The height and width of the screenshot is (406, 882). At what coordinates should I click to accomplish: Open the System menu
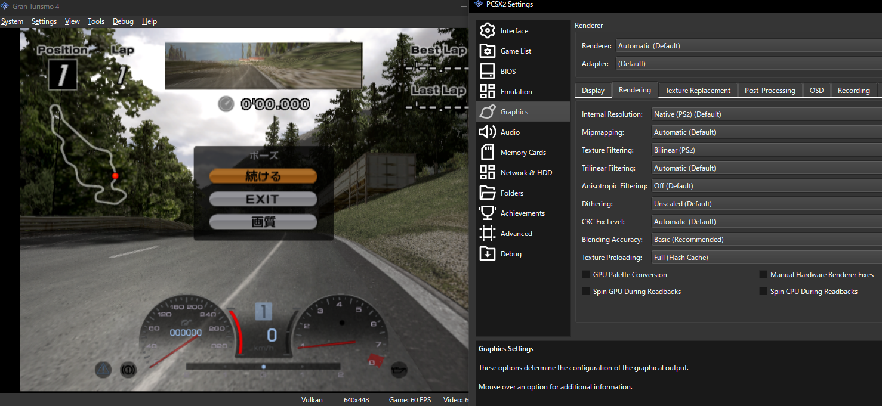point(12,21)
